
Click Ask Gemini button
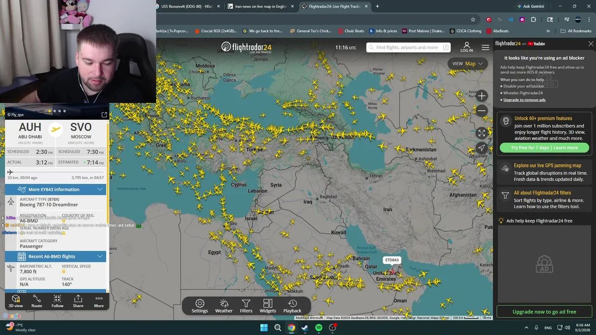coord(530,7)
